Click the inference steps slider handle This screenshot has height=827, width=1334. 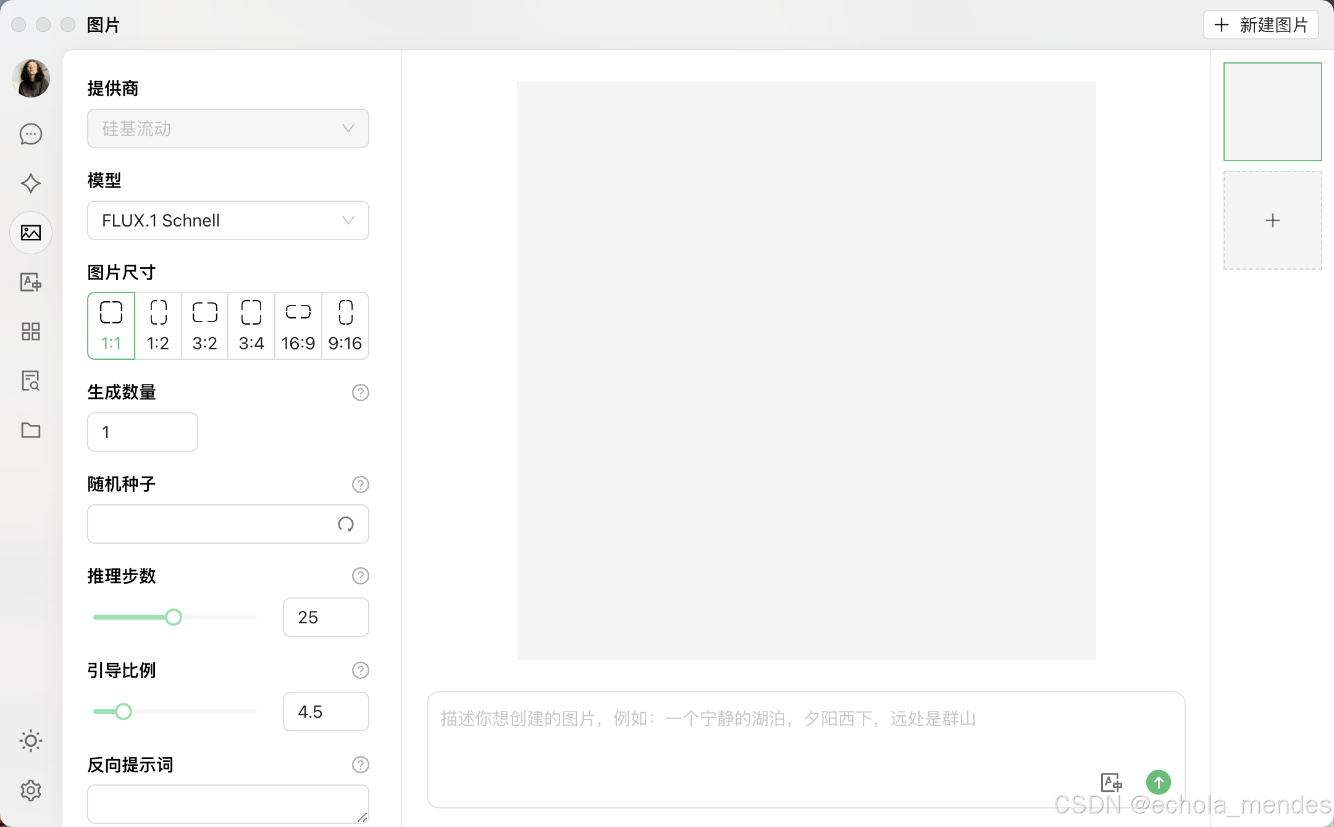coord(174,617)
